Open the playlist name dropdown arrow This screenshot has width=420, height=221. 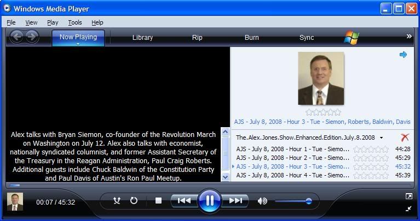point(381,138)
